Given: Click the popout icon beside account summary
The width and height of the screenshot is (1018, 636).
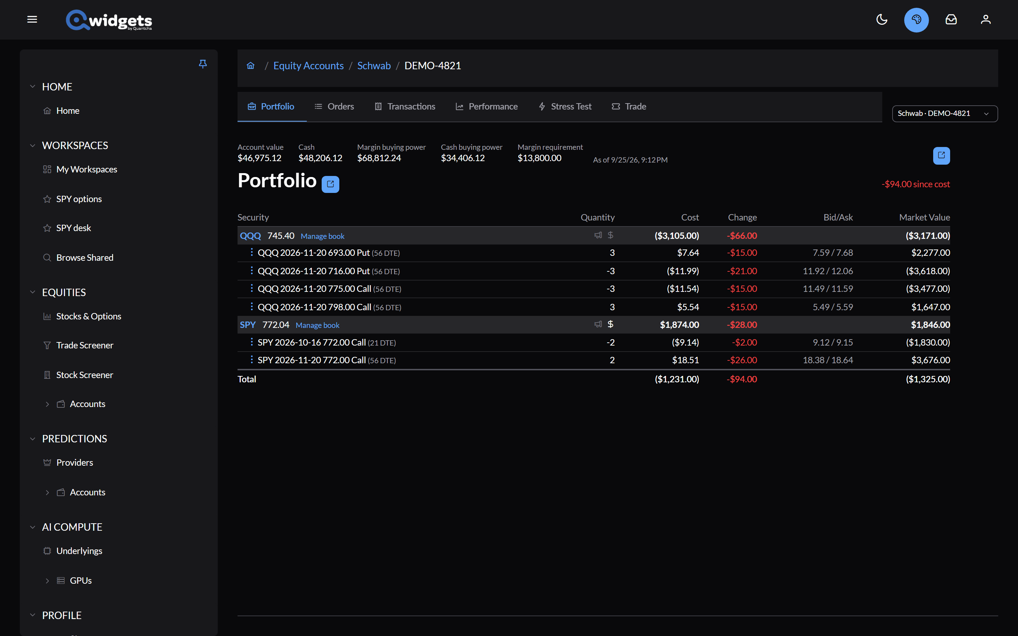Looking at the screenshot, I should click(x=941, y=155).
